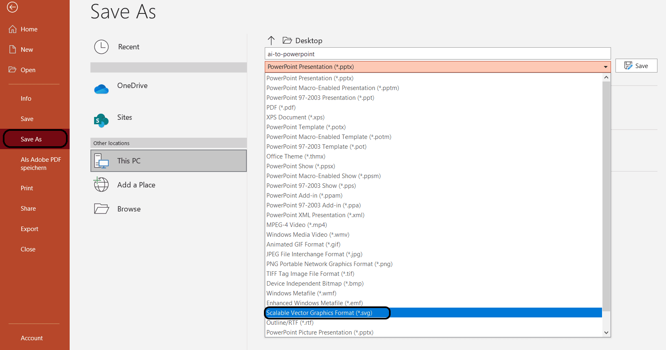Click the Open folder icon in sidebar

[13, 70]
